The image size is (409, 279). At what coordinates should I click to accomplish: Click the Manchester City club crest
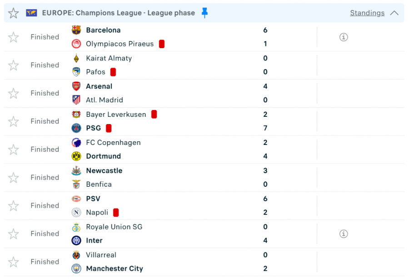[76, 269]
